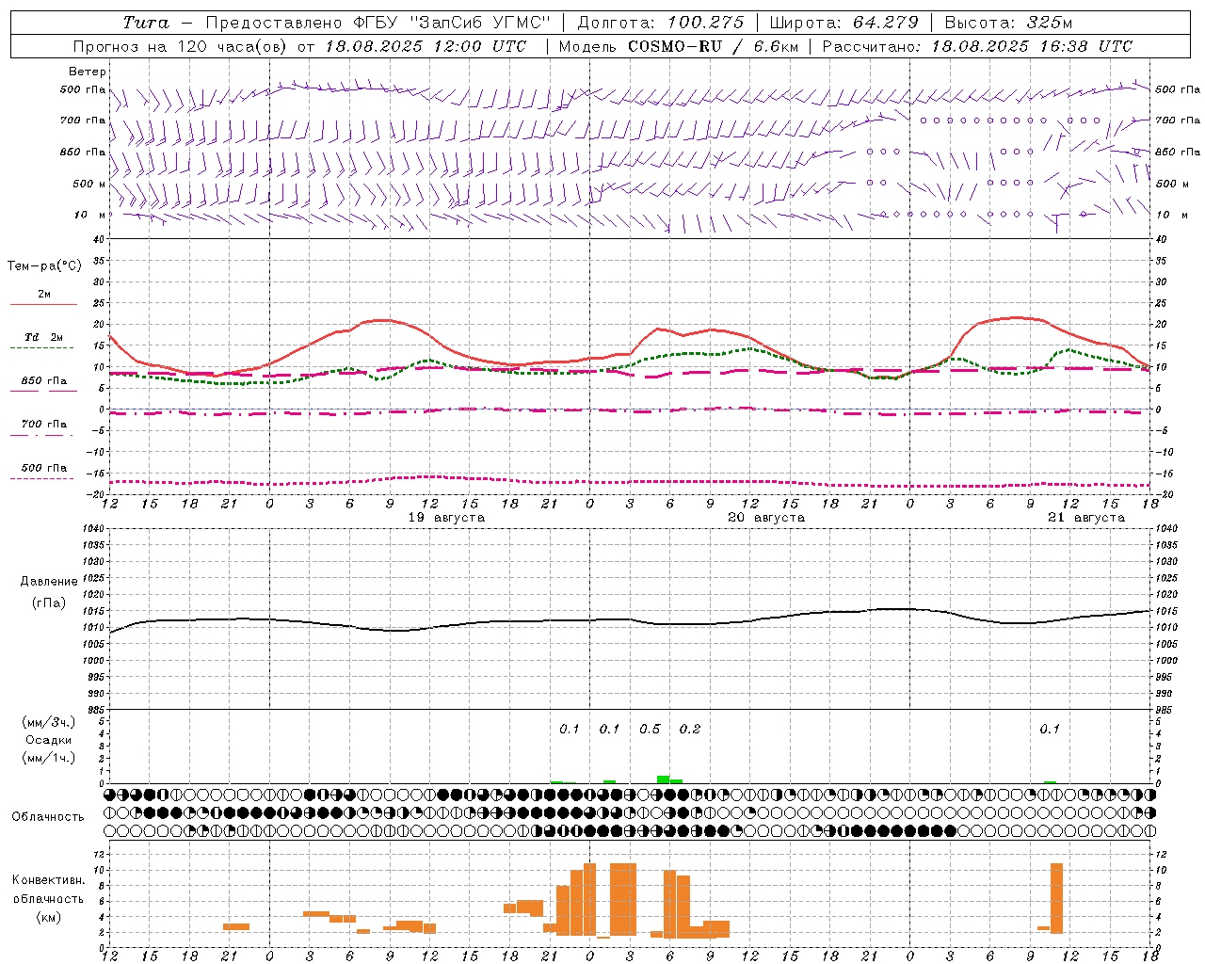The image size is (1205, 964).
Task: Click the tall orange convective bar on 21 августа
Action: pyautogui.click(x=1056, y=898)
